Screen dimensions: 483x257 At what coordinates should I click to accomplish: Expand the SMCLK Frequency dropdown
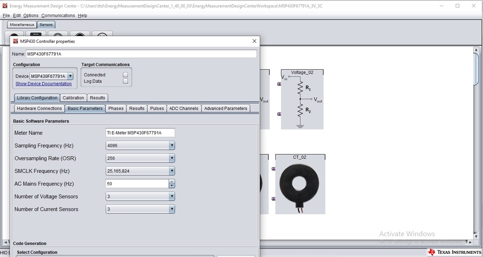point(172,171)
